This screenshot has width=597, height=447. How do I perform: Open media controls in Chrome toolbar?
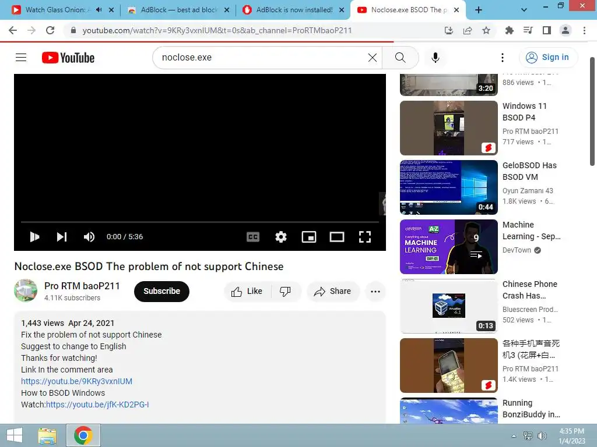(528, 30)
